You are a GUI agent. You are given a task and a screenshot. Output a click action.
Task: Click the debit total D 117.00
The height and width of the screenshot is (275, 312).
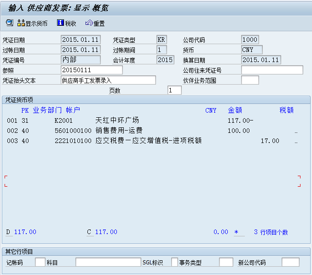(x=21, y=232)
